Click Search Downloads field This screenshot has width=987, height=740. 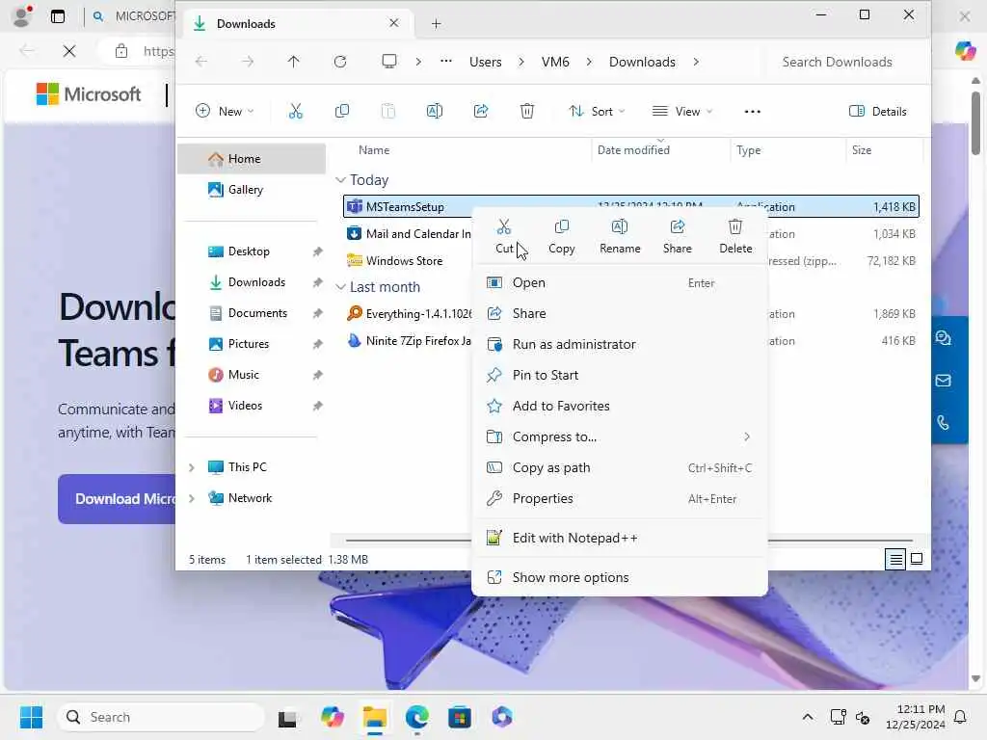[x=843, y=62]
